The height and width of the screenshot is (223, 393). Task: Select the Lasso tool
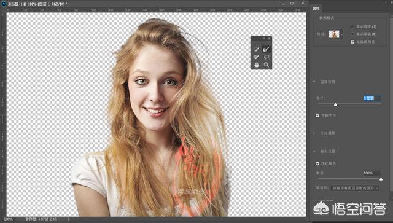tap(266, 57)
